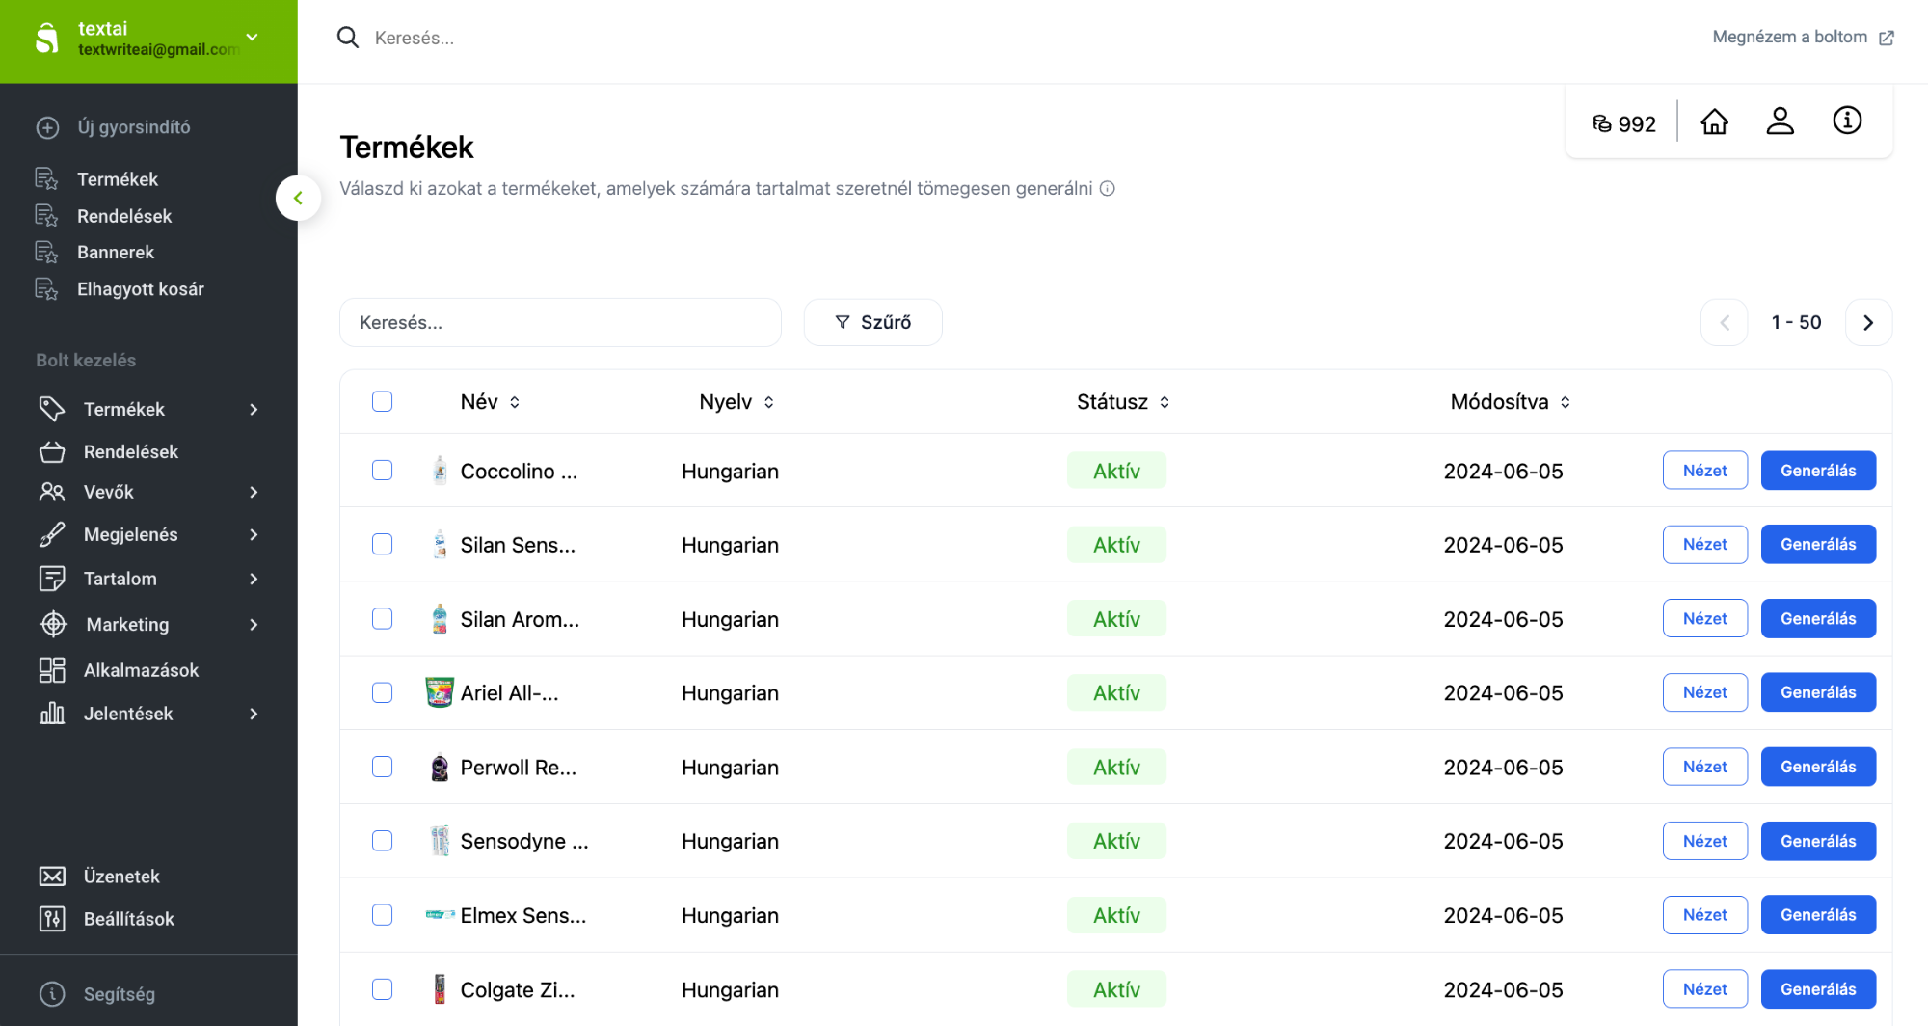Viewport: 1928px width, 1026px height.
Task: Click the tag icon next to Bolt kezelés Termékek
Action: coord(52,409)
